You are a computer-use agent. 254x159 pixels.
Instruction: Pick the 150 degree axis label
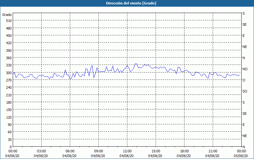point(9,110)
